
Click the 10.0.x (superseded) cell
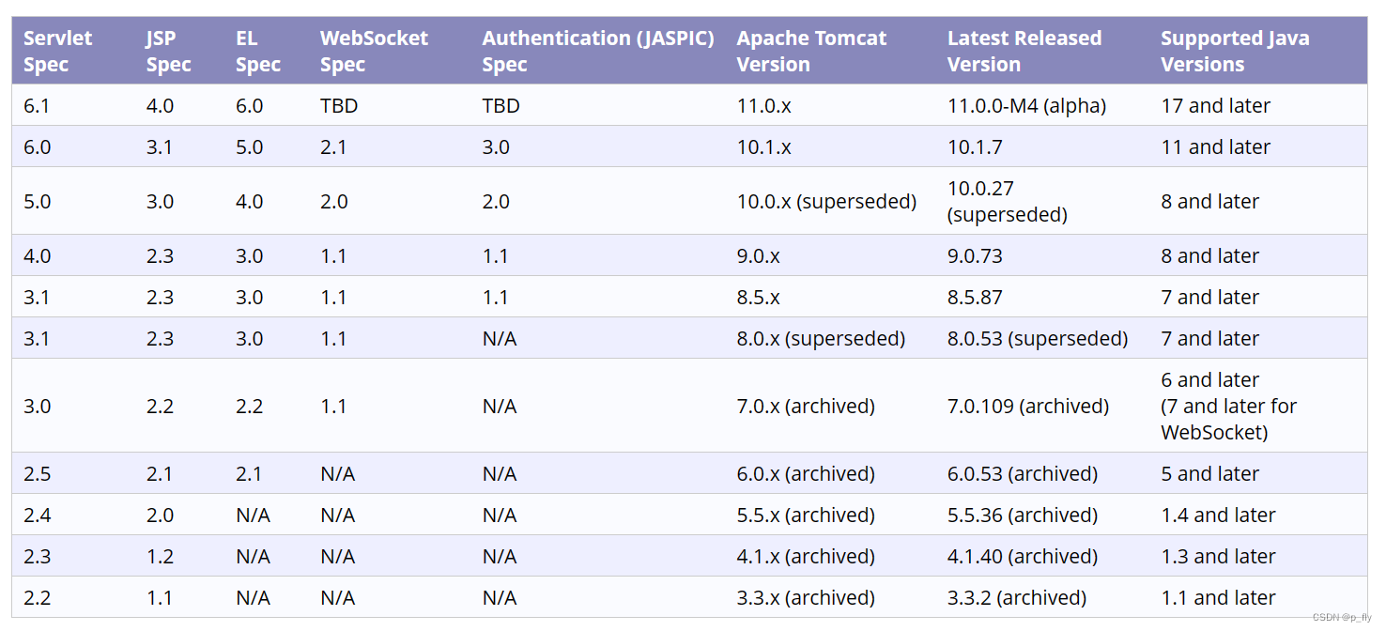click(x=826, y=202)
